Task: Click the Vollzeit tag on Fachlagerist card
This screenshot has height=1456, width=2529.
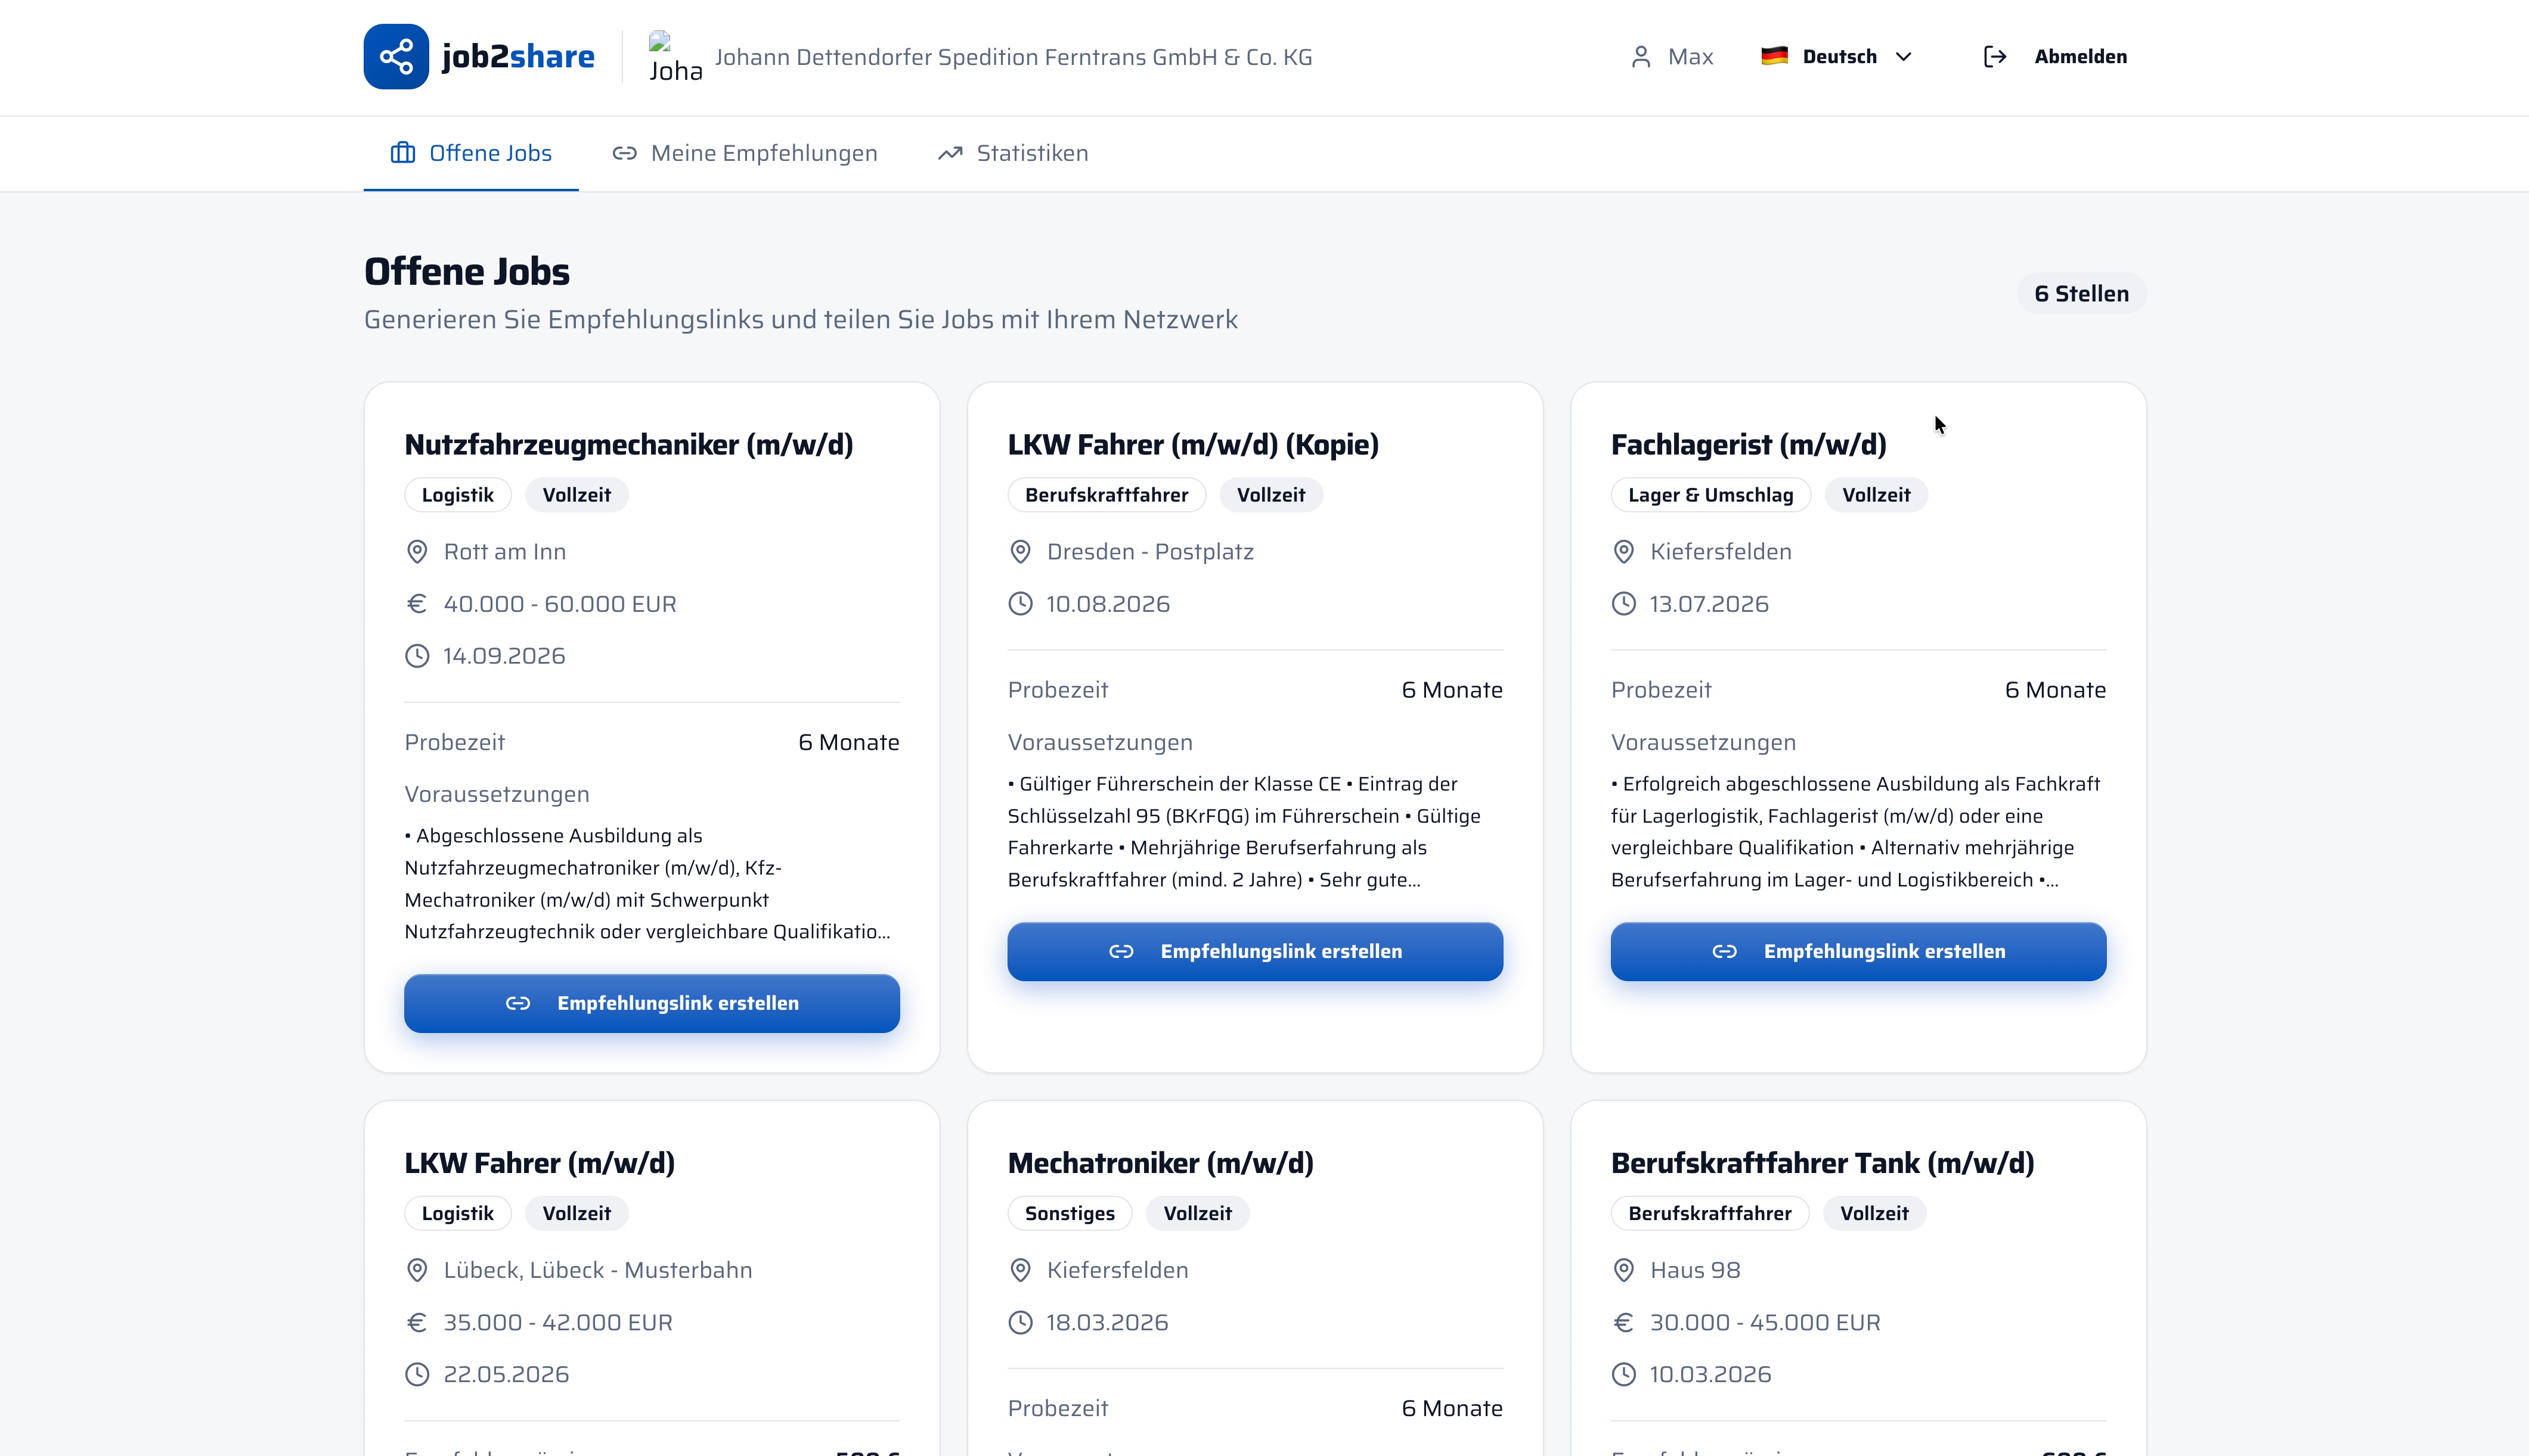Action: pyautogui.click(x=1876, y=495)
